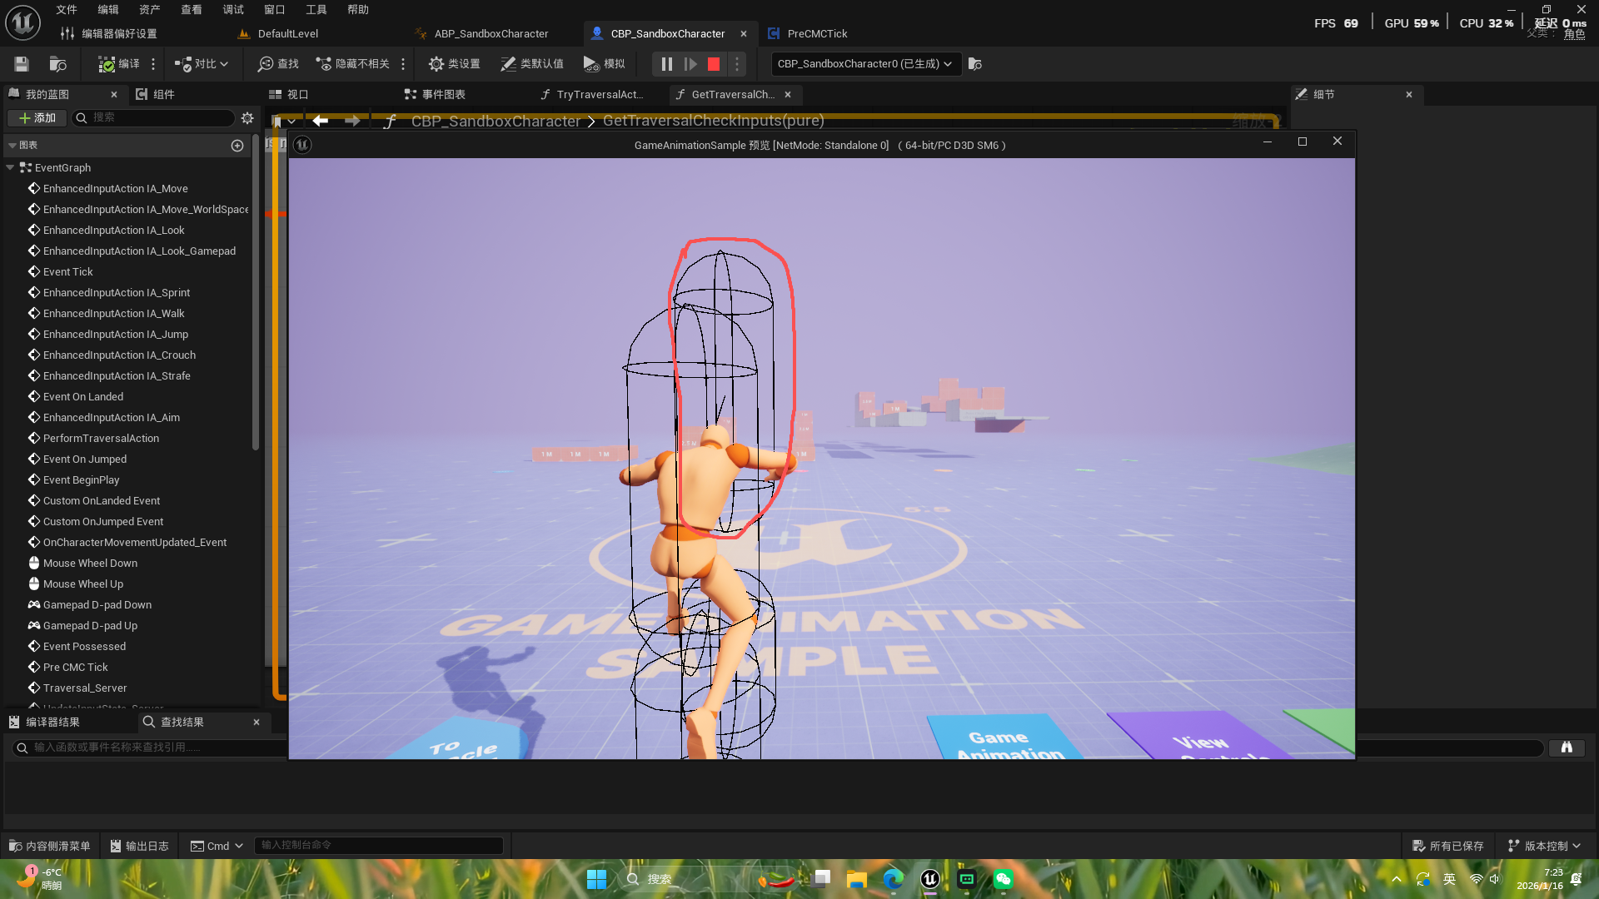Screen dimensions: 1599x899
Task: Open My Blueprint settings gear
Action: point(247,118)
